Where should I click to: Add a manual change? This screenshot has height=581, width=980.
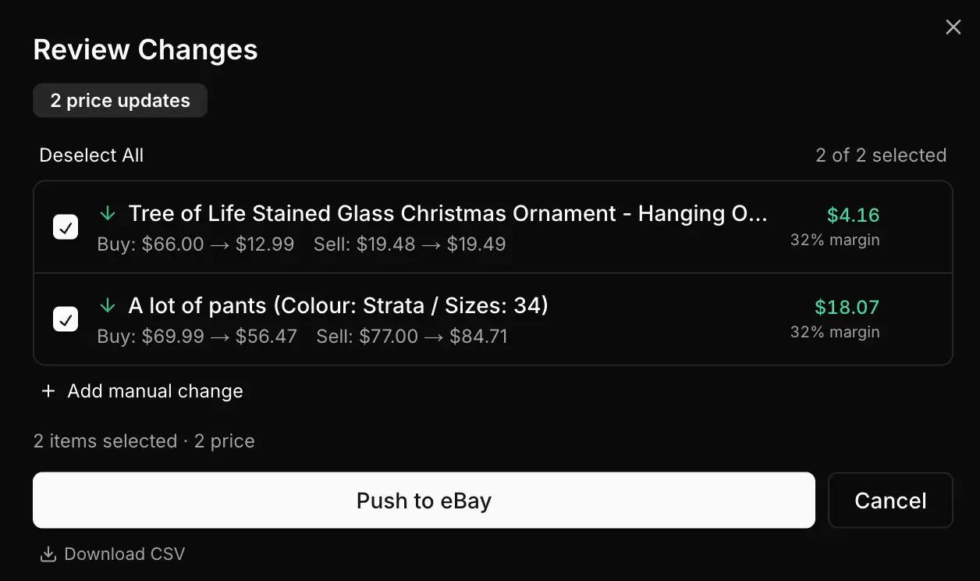point(154,390)
